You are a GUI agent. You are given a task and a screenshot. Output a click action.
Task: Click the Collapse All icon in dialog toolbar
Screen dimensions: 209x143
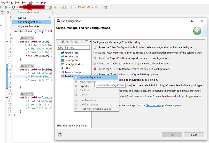pyautogui.click(x=82, y=42)
